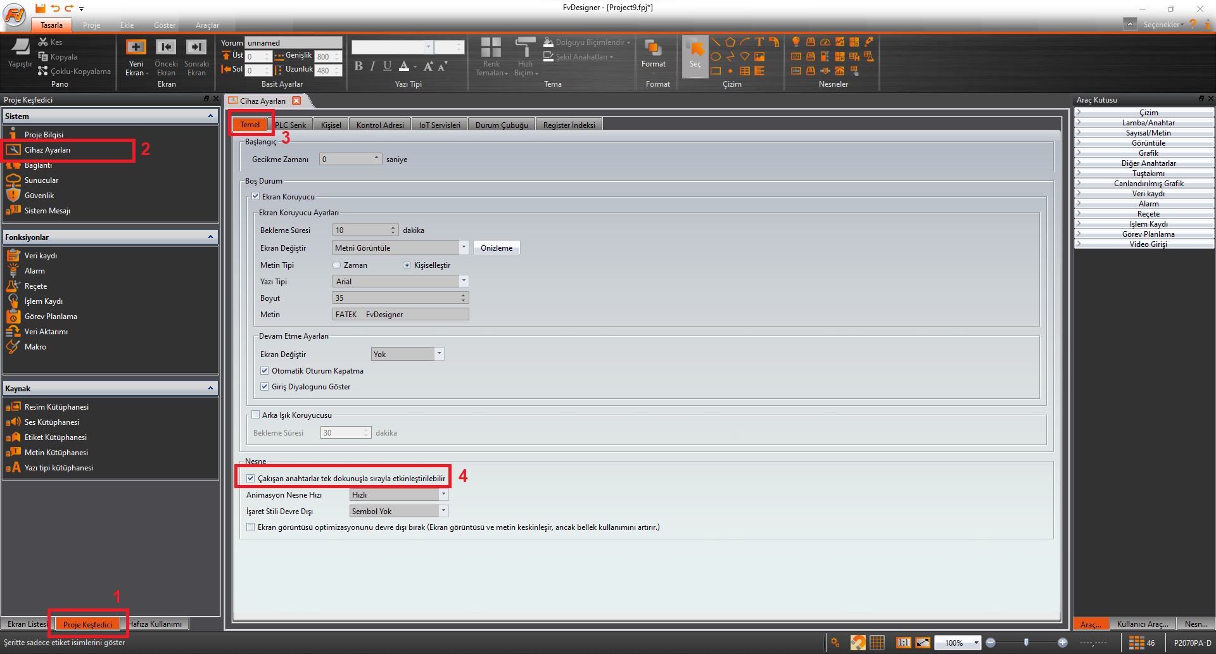Open Format tool in ribbon
The width and height of the screenshot is (1216, 654).
click(653, 51)
